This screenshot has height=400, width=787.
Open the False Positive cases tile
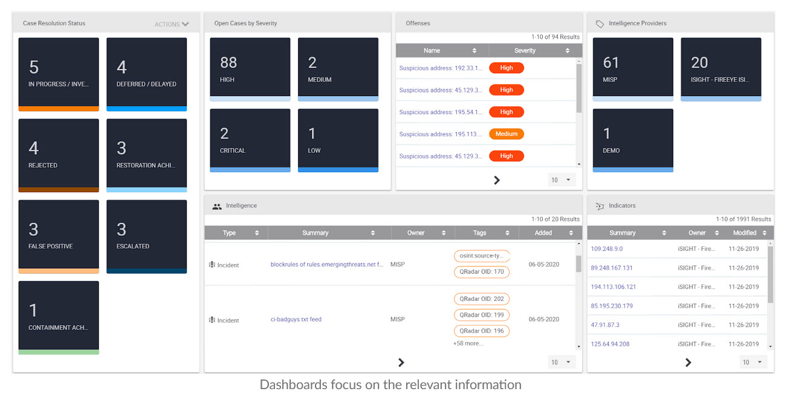click(59, 237)
